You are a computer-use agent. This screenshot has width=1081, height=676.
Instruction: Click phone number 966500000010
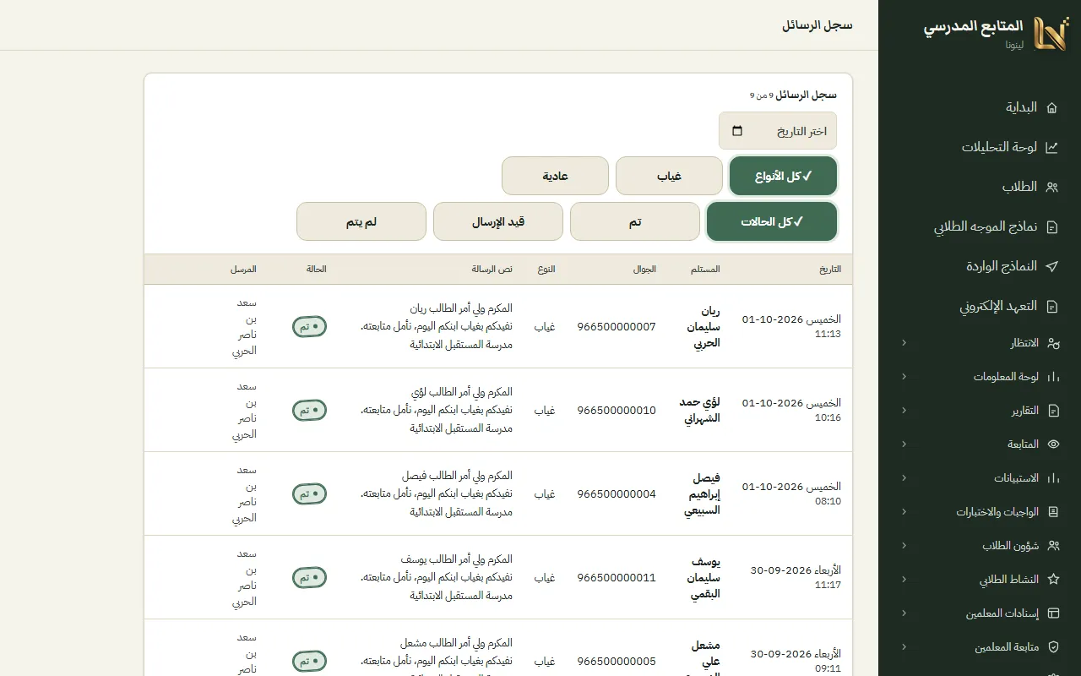pos(617,411)
